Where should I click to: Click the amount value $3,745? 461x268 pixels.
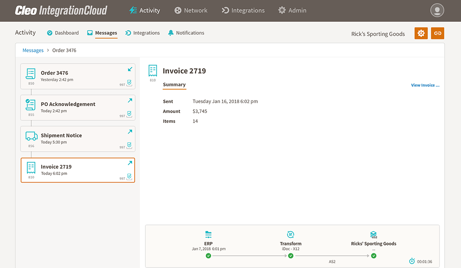tap(200, 111)
